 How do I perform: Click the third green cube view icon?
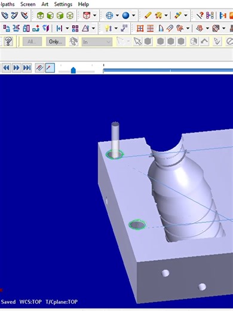pyautogui.click(x=60, y=16)
